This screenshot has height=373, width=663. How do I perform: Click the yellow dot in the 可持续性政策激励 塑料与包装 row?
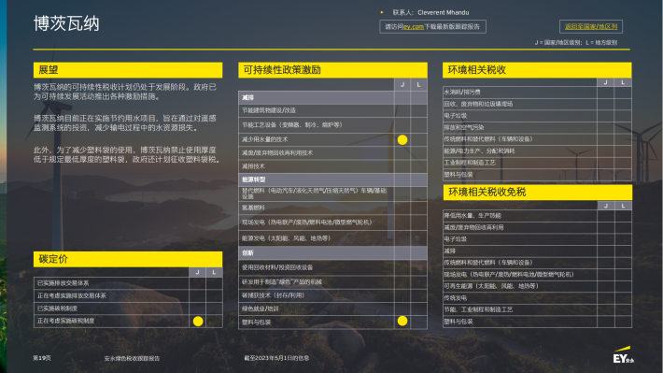coord(402,322)
